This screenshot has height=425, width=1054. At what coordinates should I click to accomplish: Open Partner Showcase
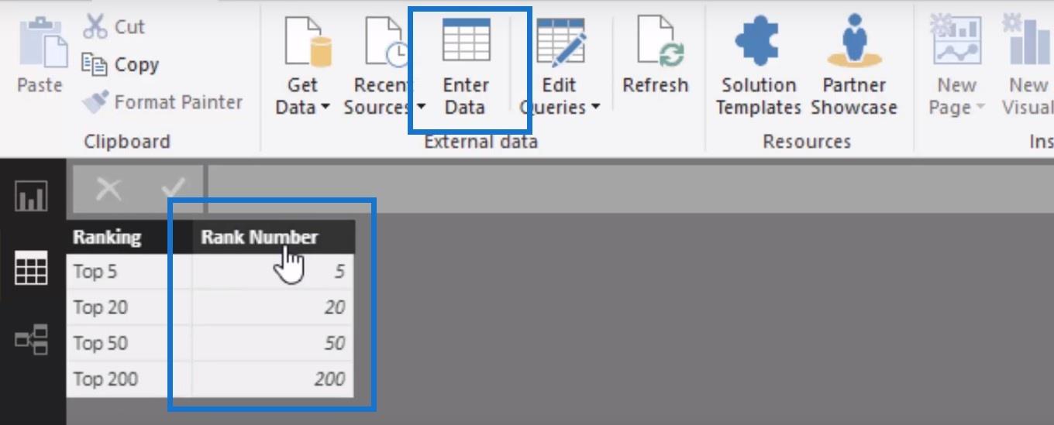pos(854,65)
